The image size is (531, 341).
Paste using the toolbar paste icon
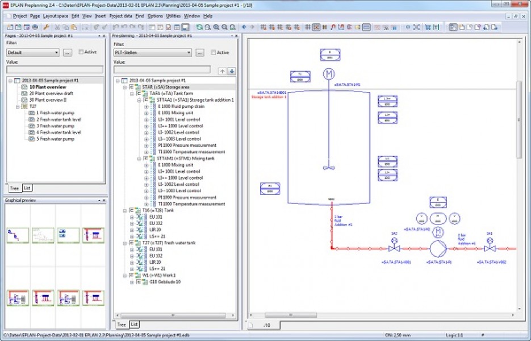[74, 27]
